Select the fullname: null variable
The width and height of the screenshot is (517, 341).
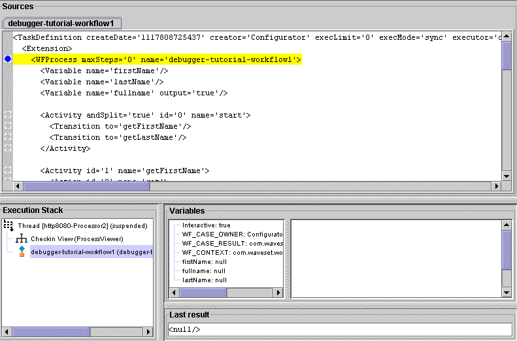[204, 271]
